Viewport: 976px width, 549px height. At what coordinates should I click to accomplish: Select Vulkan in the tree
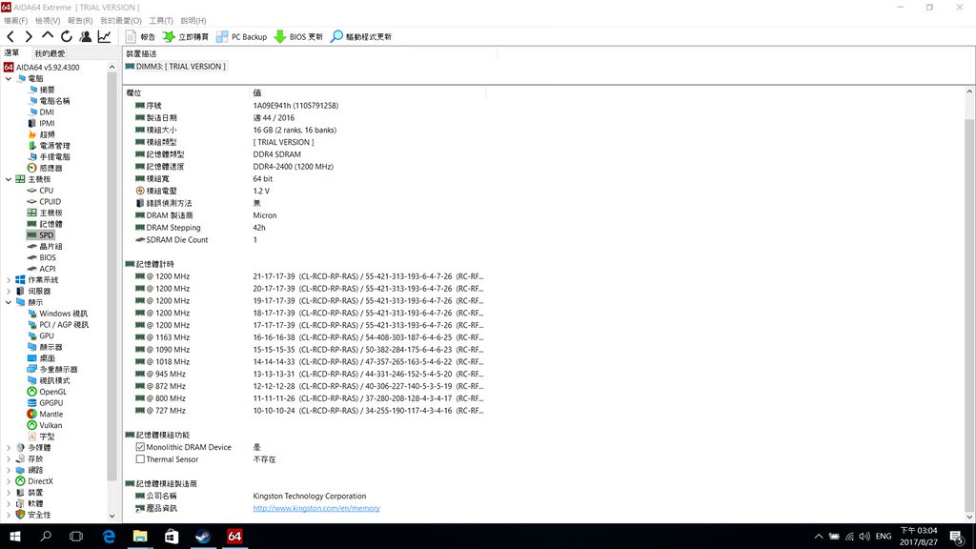click(x=50, y=426)
